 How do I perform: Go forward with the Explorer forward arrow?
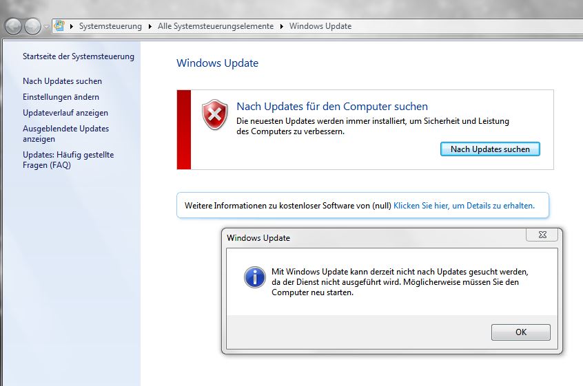point(32,26)
